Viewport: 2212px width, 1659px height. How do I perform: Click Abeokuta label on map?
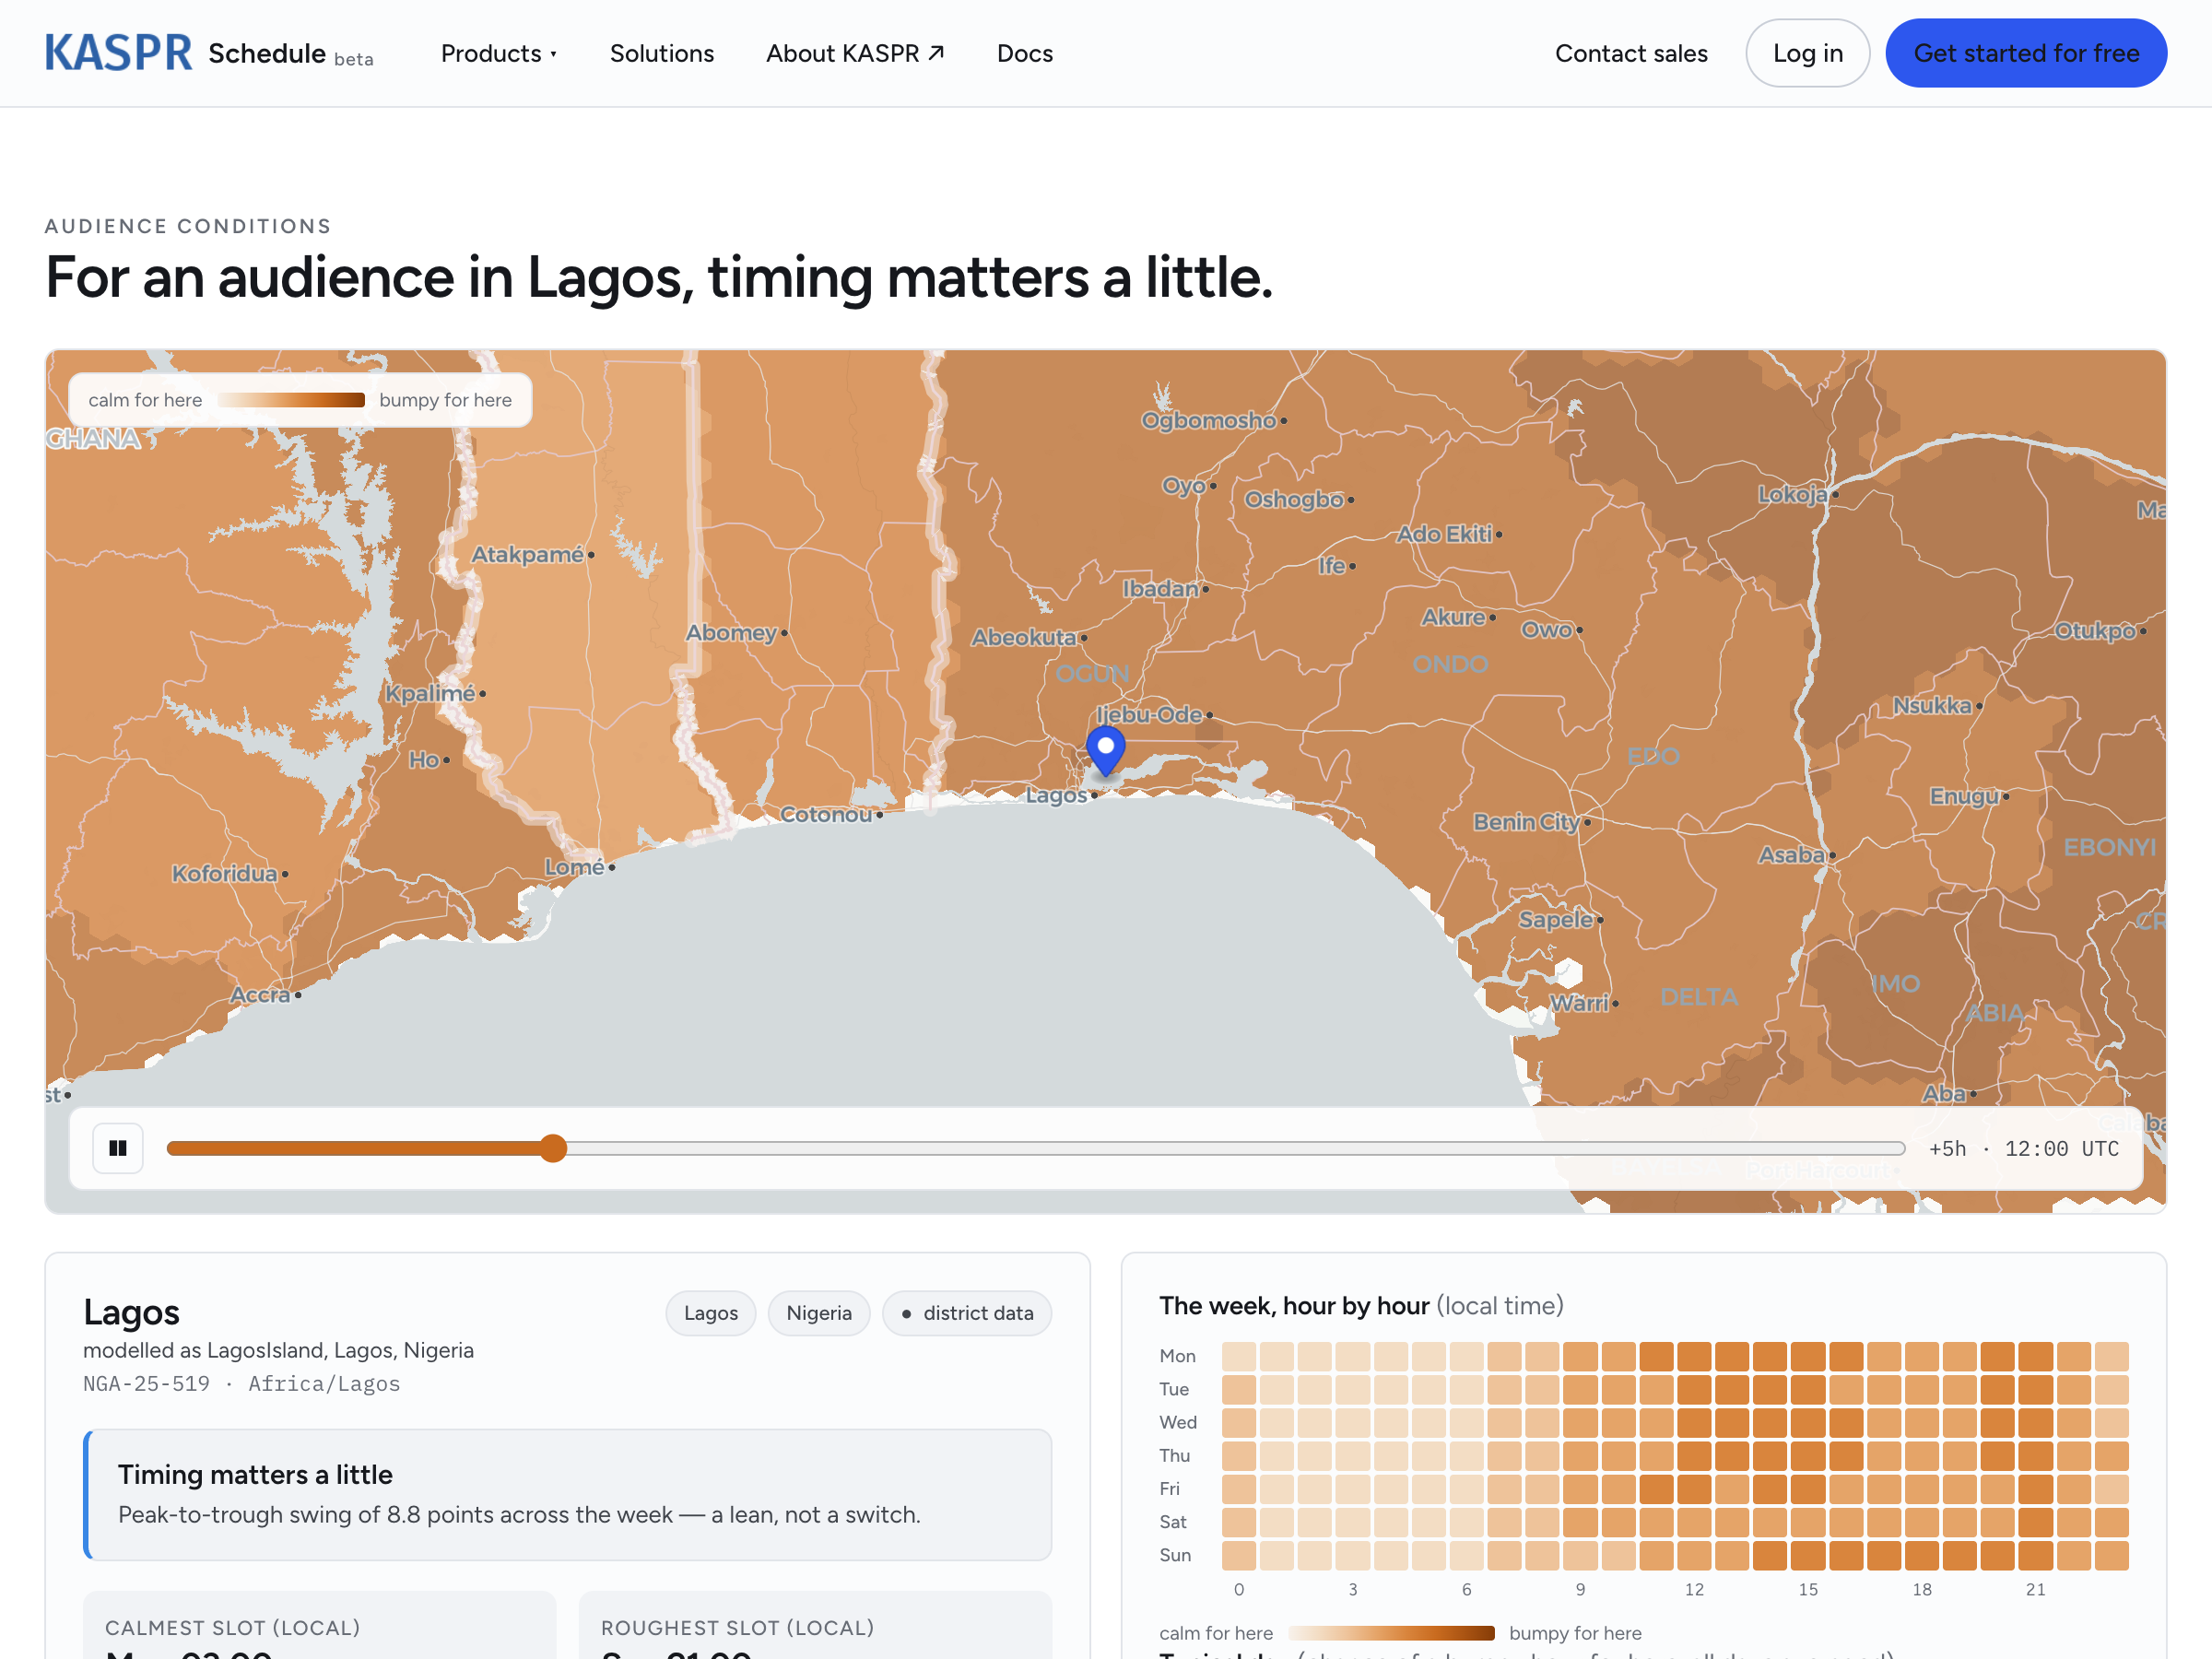pos(1024,637)
